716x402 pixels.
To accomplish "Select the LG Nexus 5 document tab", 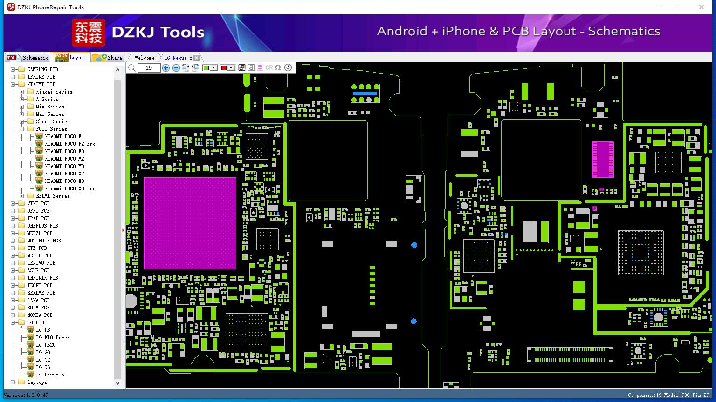I will click(x=178, y=58).
